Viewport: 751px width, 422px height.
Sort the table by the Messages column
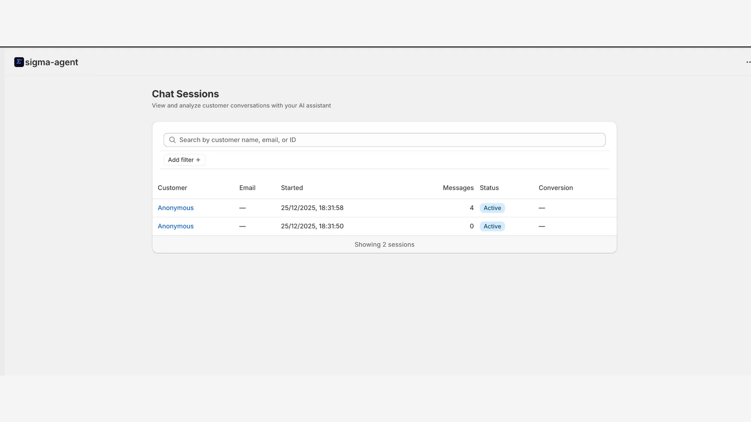pyautogui.click(x=458, y=188)
